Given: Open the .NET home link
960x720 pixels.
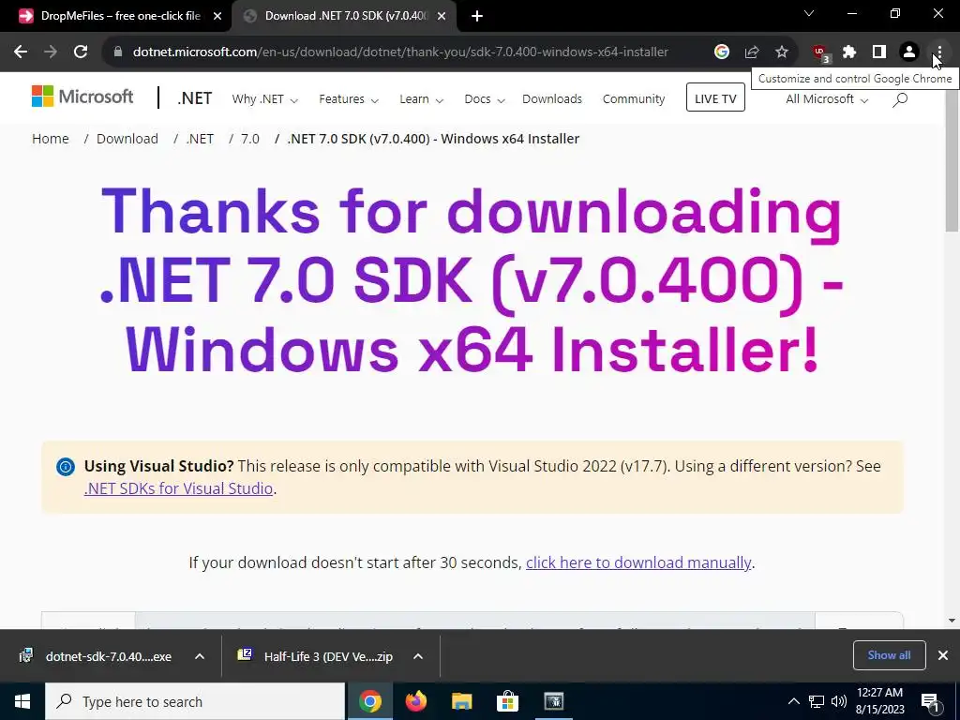Looking at the screenshot, I should coord(195,98).
